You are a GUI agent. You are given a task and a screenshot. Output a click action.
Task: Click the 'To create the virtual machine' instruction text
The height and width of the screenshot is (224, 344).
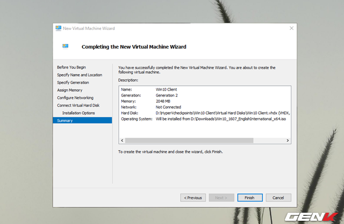click(x=170, y=152)
